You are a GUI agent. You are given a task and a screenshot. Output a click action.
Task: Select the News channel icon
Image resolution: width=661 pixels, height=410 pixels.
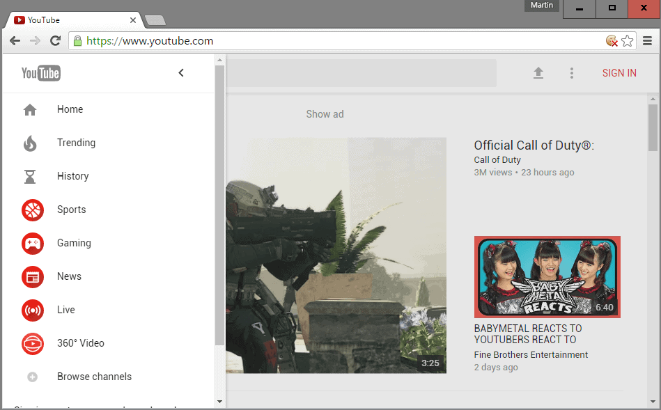(32, 276)
